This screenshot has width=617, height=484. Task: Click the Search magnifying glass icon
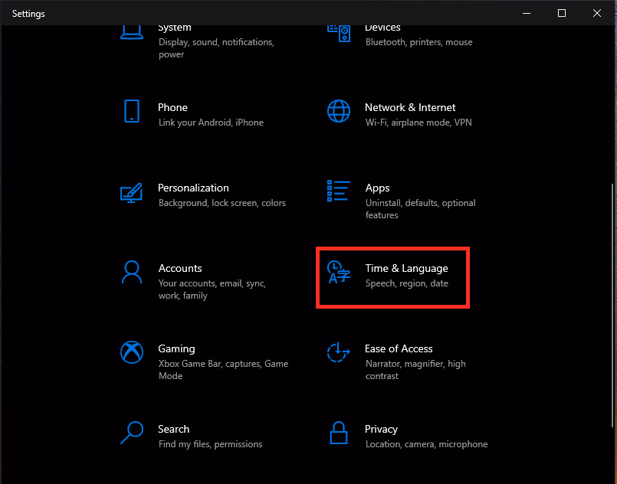131,433
